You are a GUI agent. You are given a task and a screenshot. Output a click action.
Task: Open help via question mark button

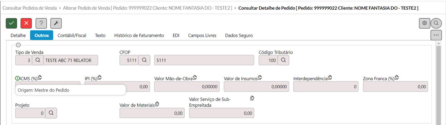coord(41,23)
